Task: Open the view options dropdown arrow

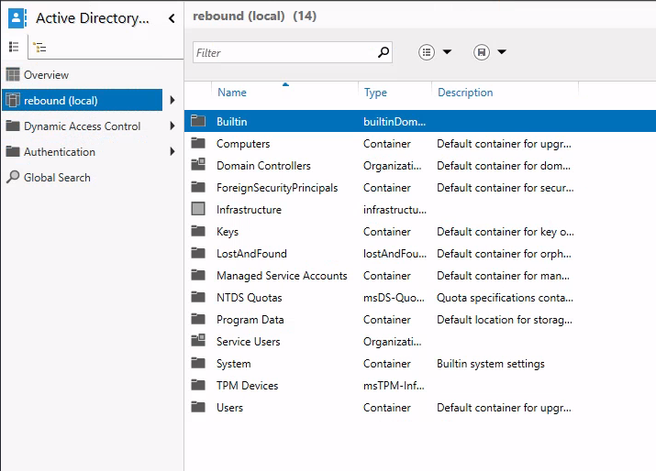Action: tap(447, 52)
